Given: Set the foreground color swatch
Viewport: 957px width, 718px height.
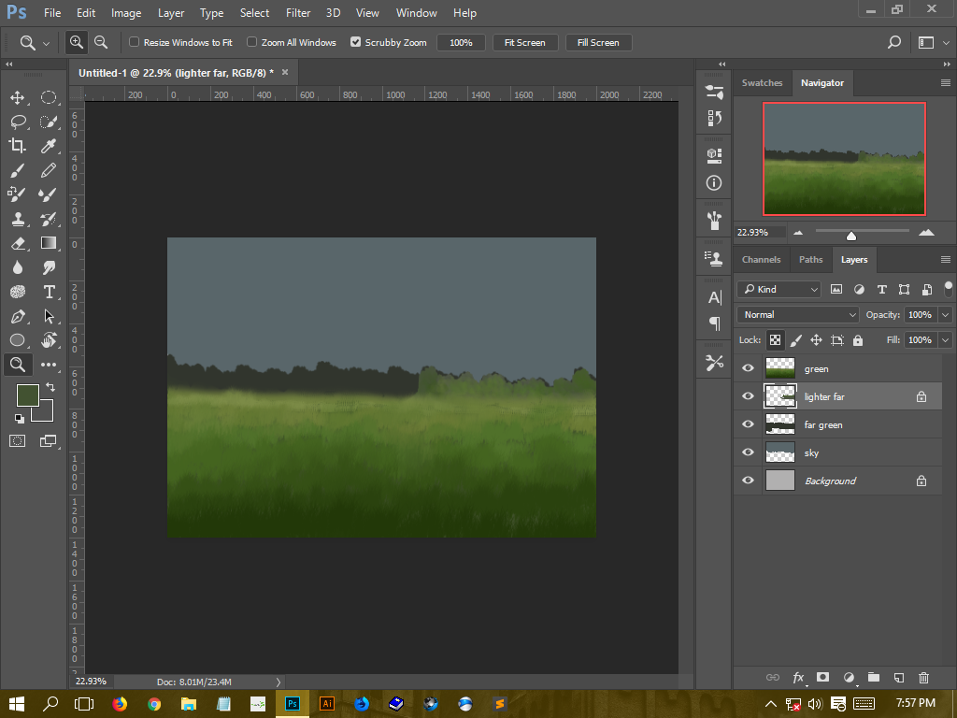Looking at the screenshot, I should tap(27, 395).
